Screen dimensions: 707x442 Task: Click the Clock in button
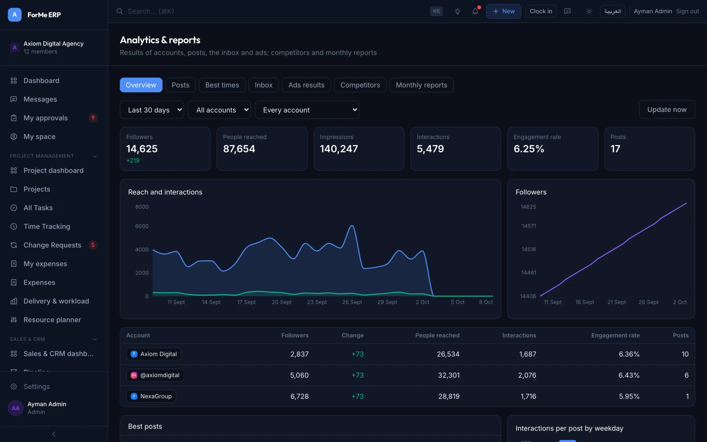coord(541,11)
